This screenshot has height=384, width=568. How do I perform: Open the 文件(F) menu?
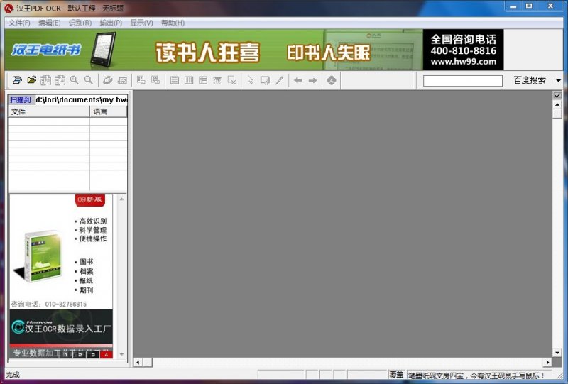(19, 23)
